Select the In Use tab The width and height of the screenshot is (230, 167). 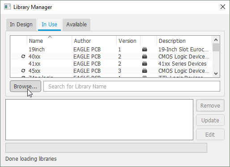(x=49, y=25)
